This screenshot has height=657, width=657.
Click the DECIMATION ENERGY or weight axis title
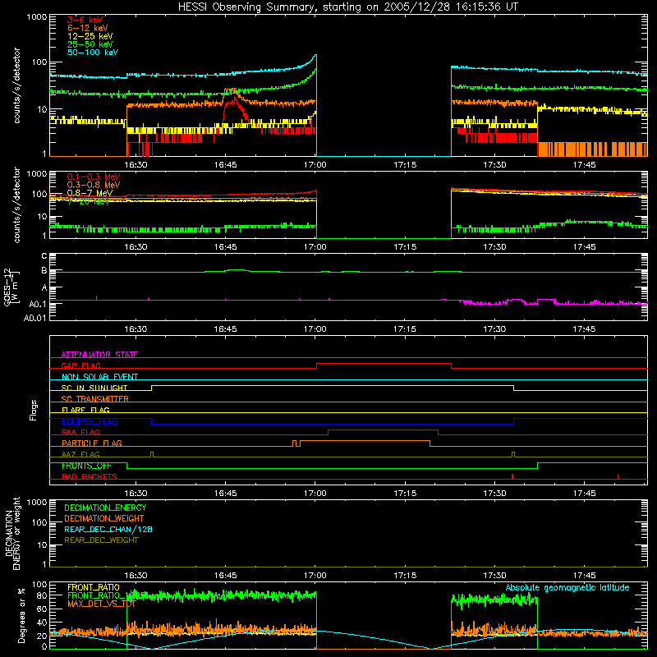pyautogui.click(x=13, y=534)
